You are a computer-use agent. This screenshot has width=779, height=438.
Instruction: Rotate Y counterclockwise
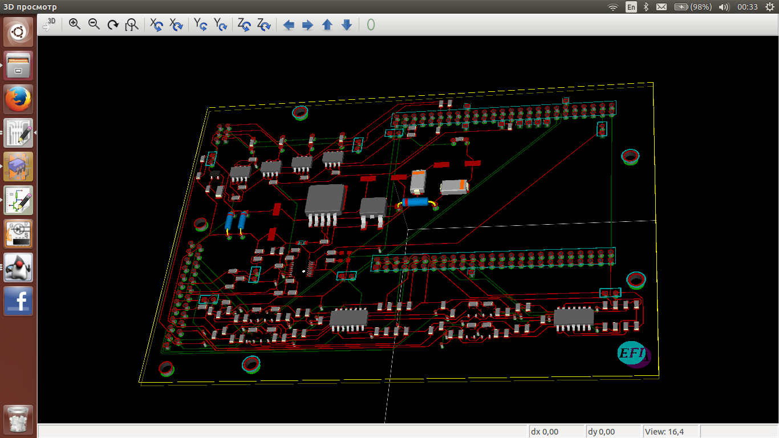click(x=200, y=24)
